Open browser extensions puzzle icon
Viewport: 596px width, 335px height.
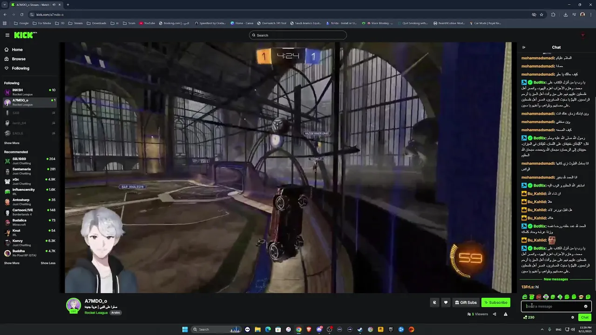point(553,14)
